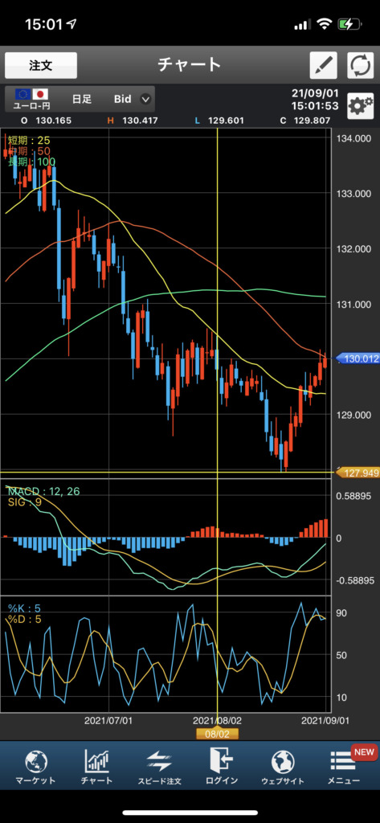This screenshot has height=823, width=380.
Task: Tap the 短期 : 25 moving average label
Action: point(28,141)
